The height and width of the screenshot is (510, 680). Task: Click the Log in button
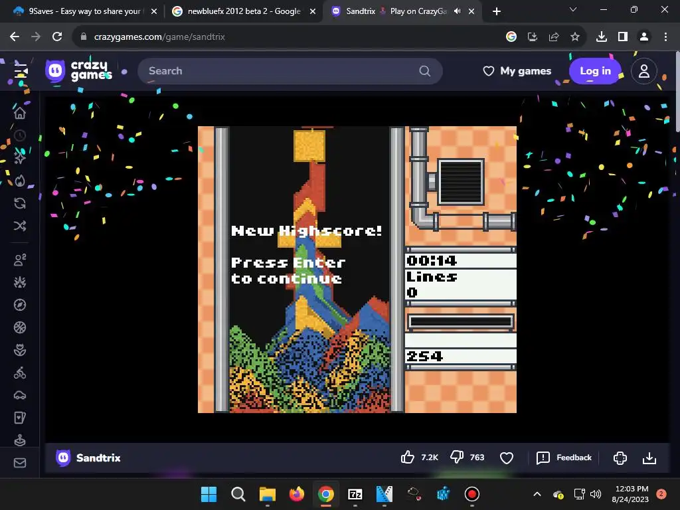coord(595,70)
